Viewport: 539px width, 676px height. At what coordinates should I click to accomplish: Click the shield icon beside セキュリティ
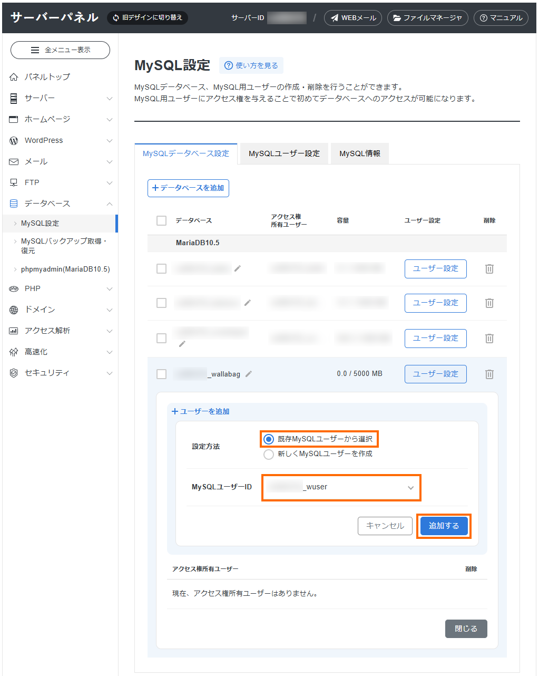click(x=14, y=373)
